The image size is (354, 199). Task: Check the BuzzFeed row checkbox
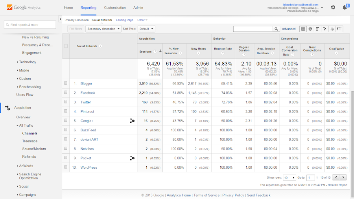coord(66,130)
